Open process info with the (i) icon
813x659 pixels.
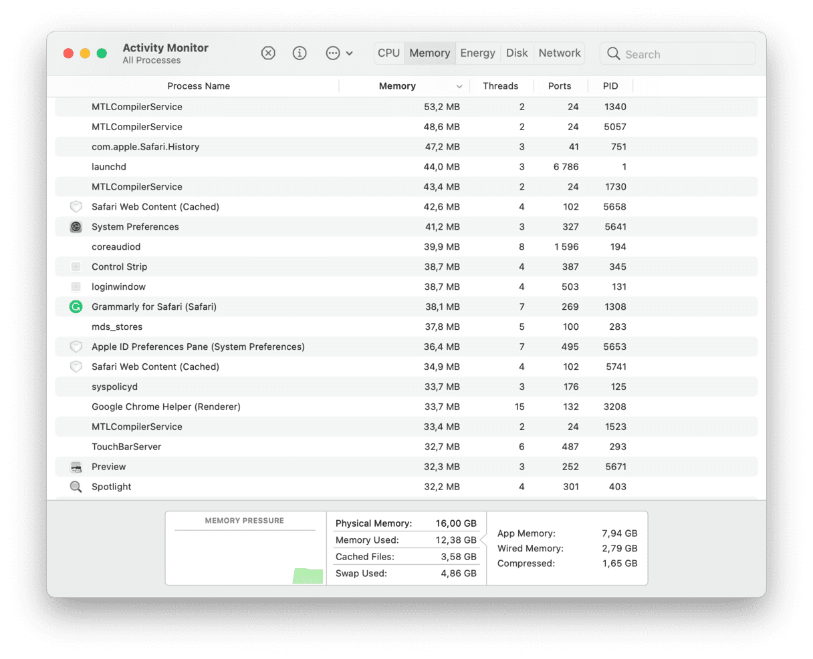click(x=300, y=53)
